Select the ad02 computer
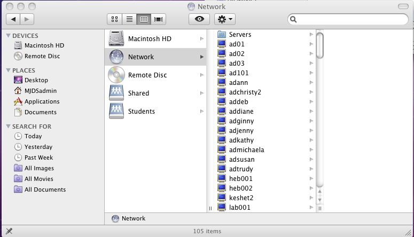 pyautogui.click(x=265, y=53)
